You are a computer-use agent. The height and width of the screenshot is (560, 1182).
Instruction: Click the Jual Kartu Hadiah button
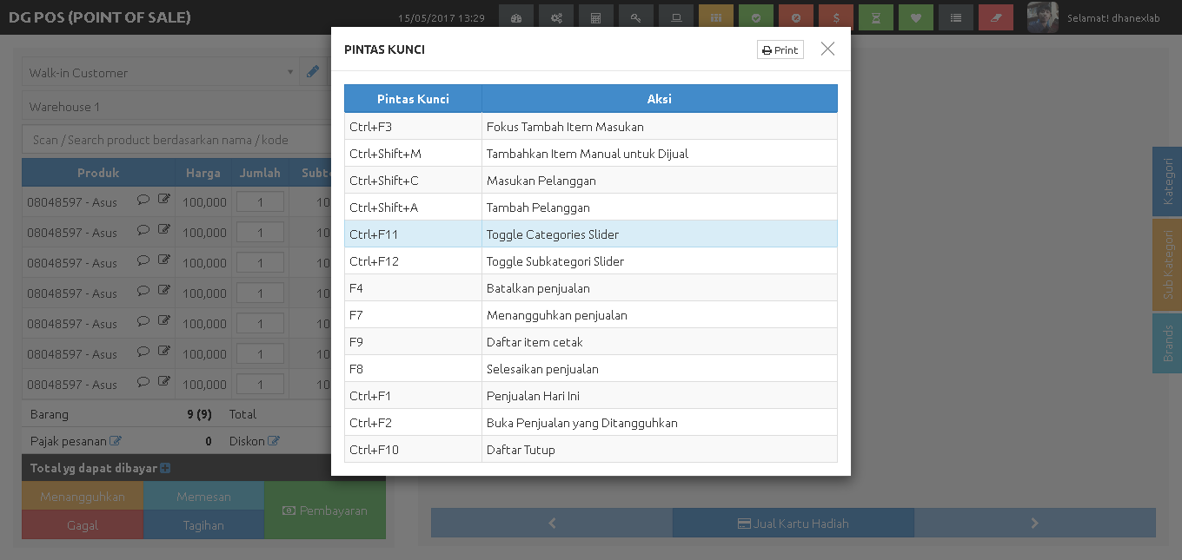click(793, 523)
